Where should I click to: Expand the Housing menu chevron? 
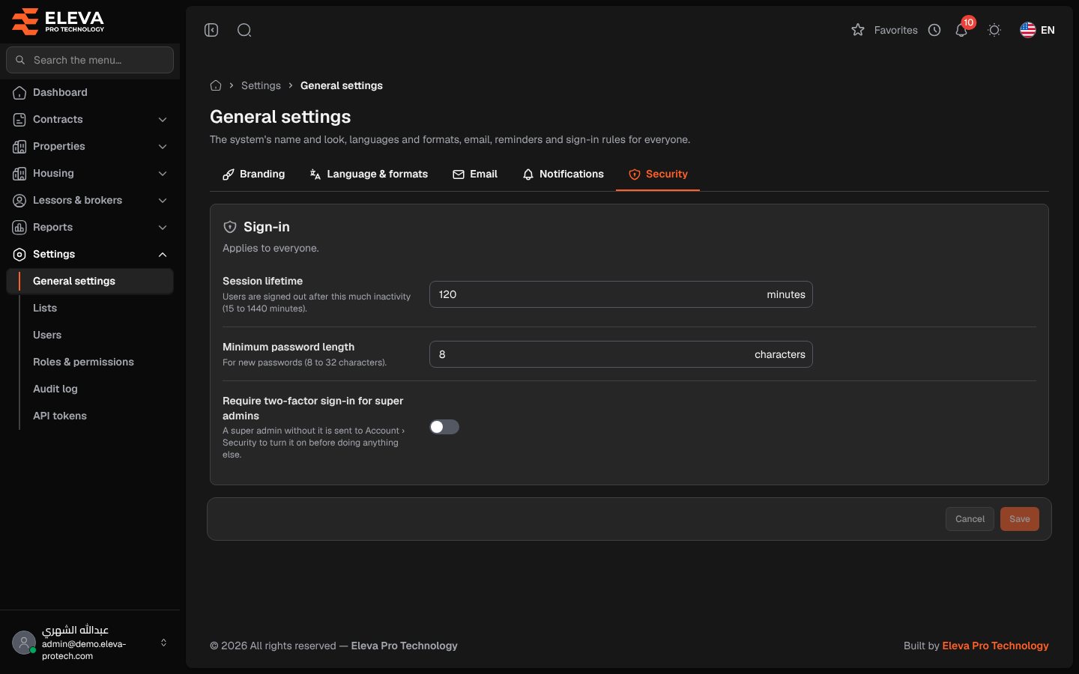[x=163, y=173]
